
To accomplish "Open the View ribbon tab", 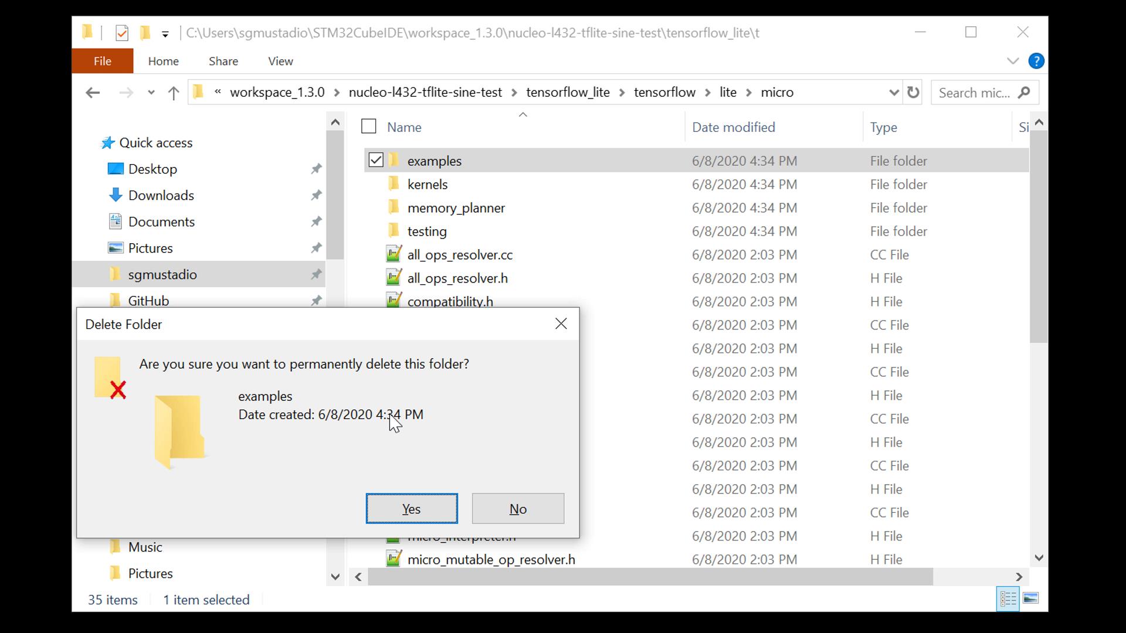I will [280, 61].
